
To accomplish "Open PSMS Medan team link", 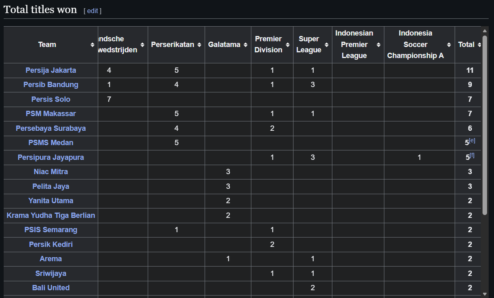I will pyautogui.click(x=51, y=143).
